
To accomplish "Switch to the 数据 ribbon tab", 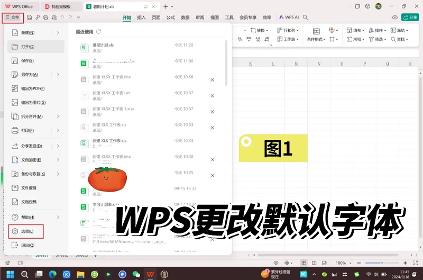I will (x=185, y=17).
